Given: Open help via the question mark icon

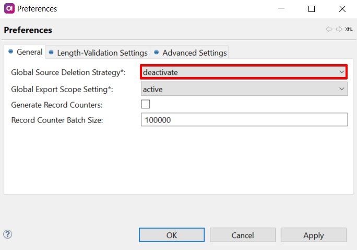Looking at the screenshot, I should pyautogui.click(x=8, y=234).
